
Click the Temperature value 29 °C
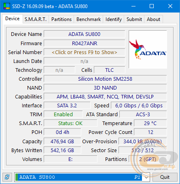[150, 123]
